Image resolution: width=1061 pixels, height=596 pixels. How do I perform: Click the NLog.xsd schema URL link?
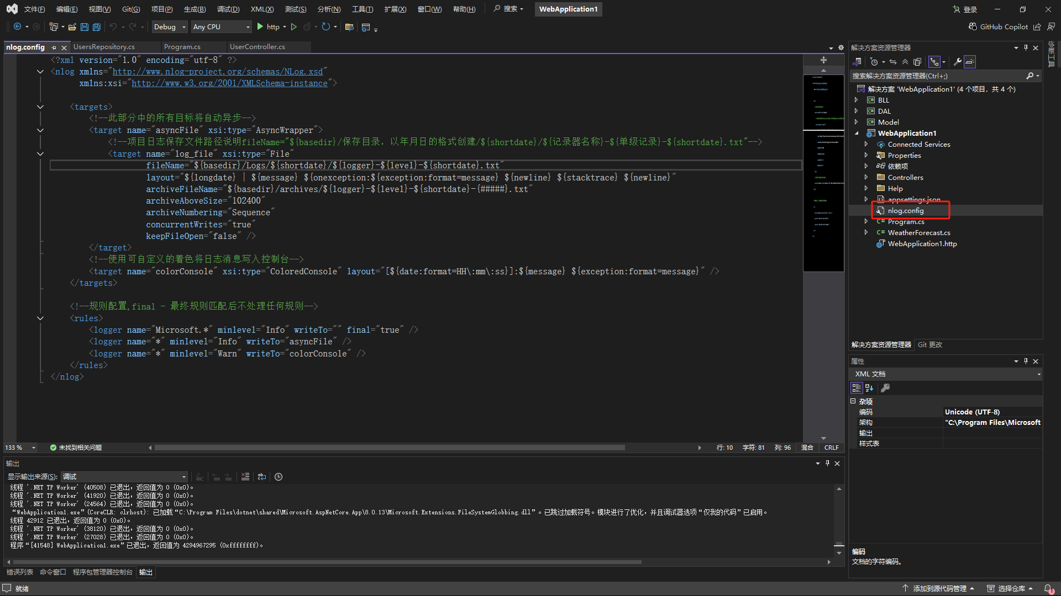click(217, 72)
